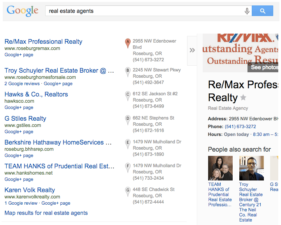
Task: Open Berkshire Hathaway HomeServices result
Action: coord(58,142)
